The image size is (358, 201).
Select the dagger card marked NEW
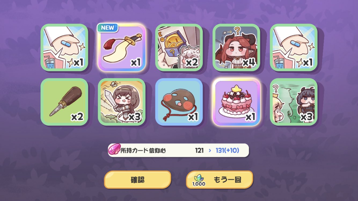[x=122, y=47]
